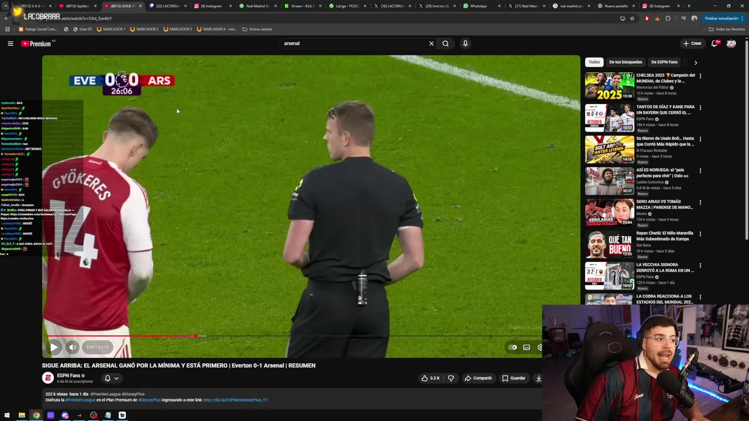Like the video with thumbs up
The image size is (749, 421).
[x=430, y=378]
